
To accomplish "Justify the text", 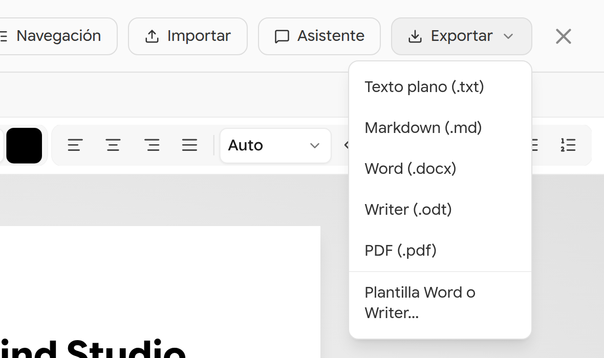I will (x=189, y=146).
